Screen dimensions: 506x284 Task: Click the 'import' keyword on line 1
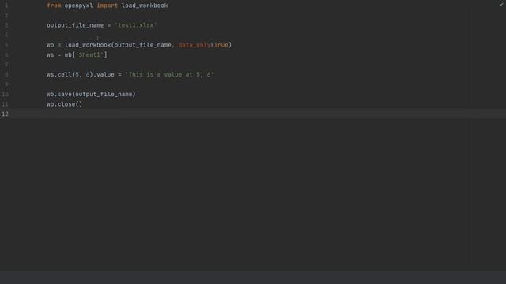click(108, 6)
